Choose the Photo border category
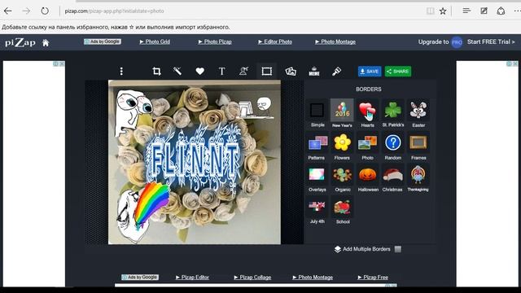 367,146
